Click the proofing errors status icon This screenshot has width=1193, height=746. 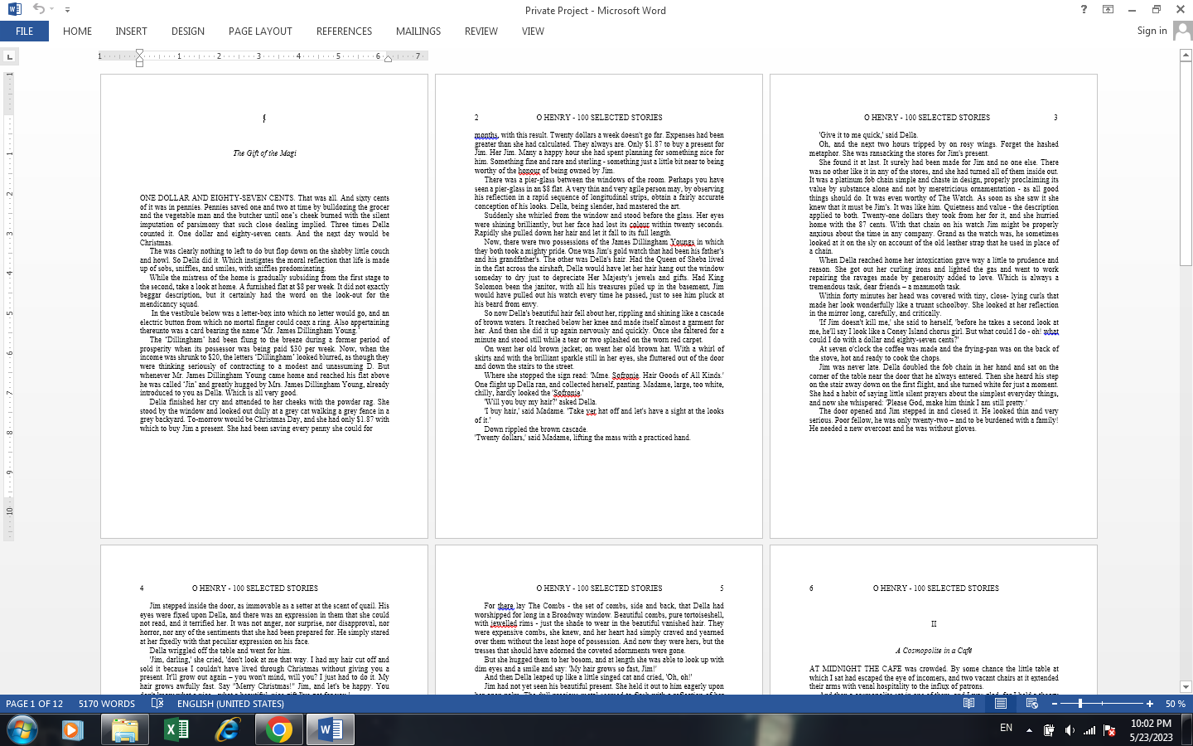(157, 704)
